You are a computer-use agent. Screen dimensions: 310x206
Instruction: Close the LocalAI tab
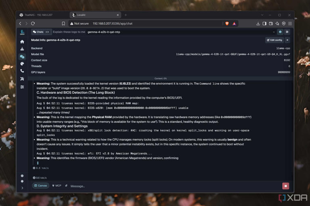pos(118,15)
